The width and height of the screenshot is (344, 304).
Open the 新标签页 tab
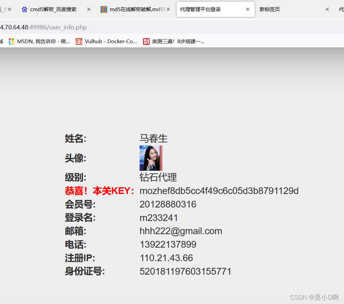tap(294, 9)
